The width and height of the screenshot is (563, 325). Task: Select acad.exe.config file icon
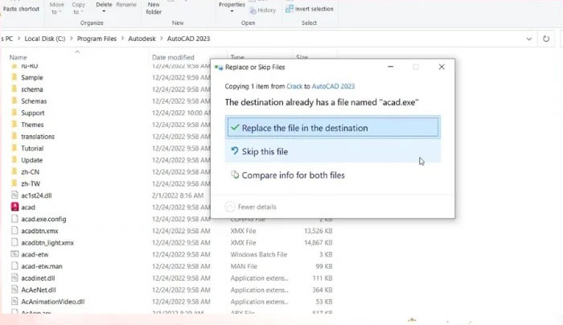tap(14, 219)
